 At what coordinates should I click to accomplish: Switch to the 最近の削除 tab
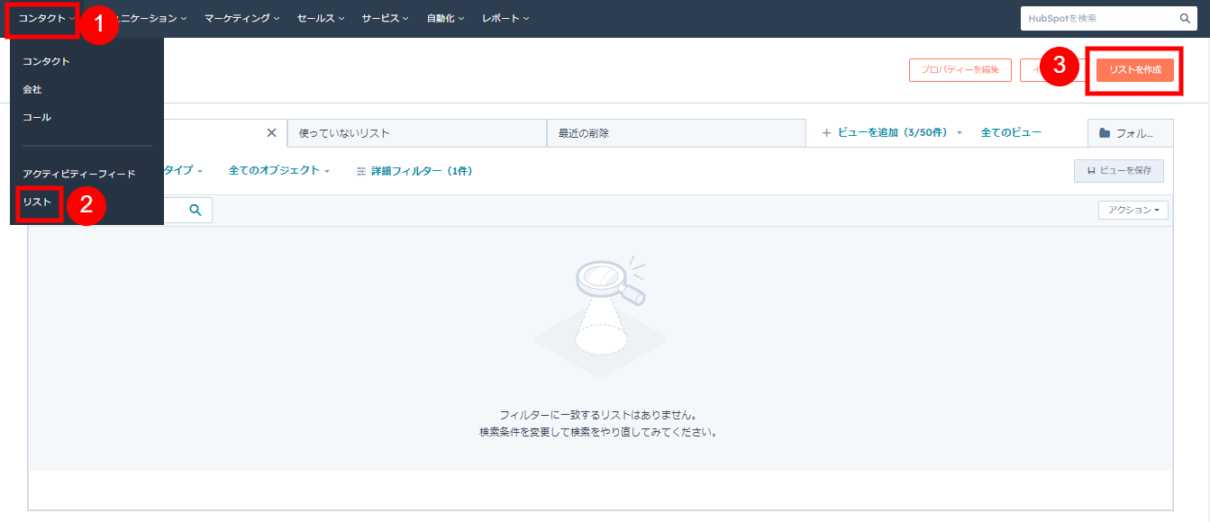pos(677,133)
